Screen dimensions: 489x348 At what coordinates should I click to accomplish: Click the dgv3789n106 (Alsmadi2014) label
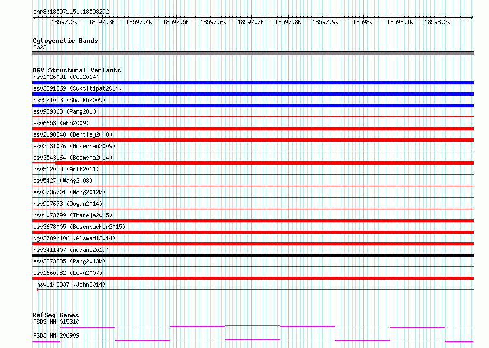click(x=74, y=238)
